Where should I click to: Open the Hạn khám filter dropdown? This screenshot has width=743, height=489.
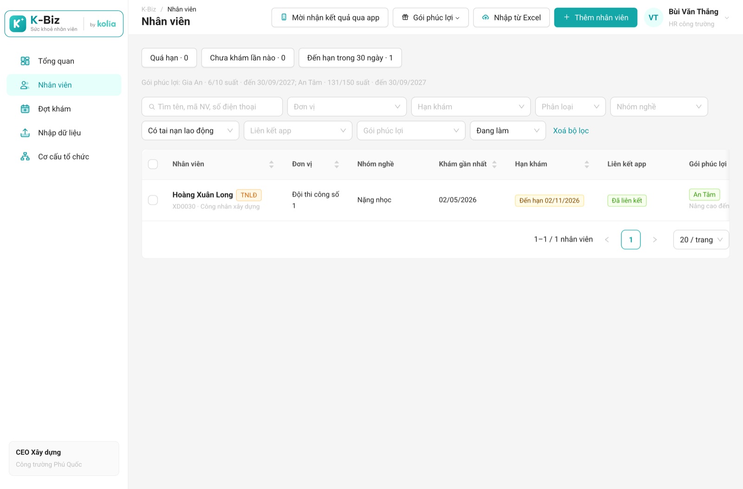point(471,107)
